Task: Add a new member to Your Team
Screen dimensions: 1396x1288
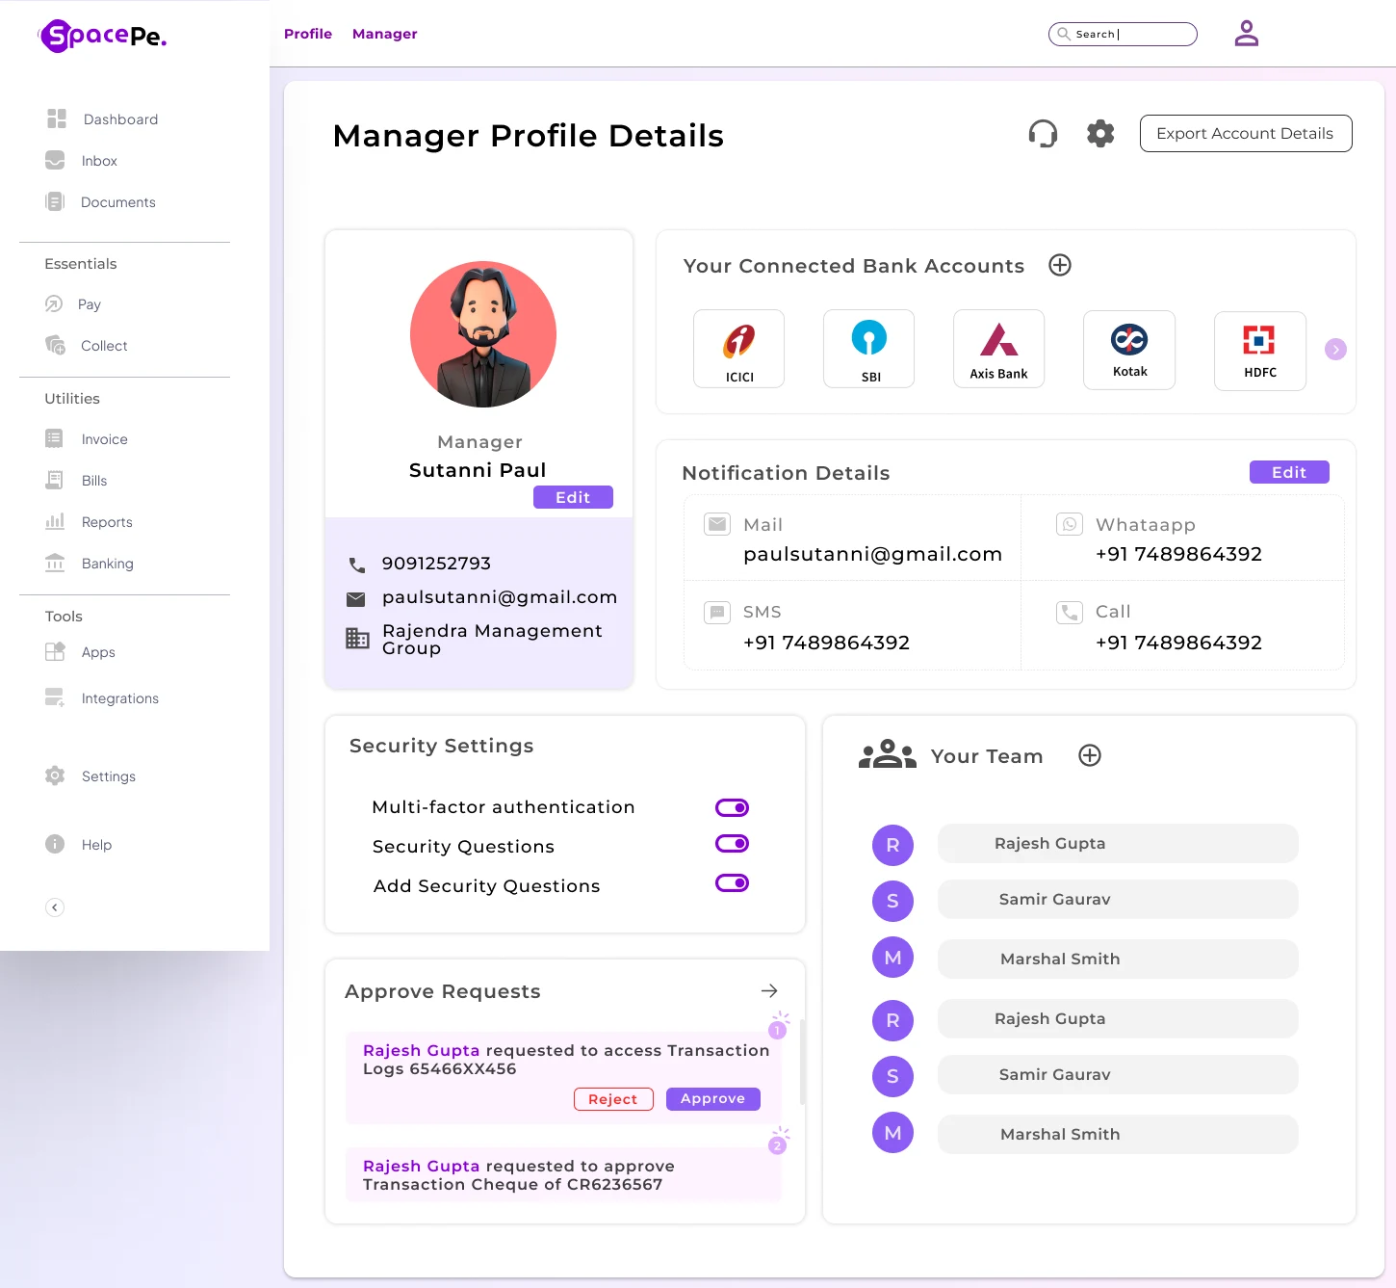Action: pyautogui.click(x=1090, y=755)
